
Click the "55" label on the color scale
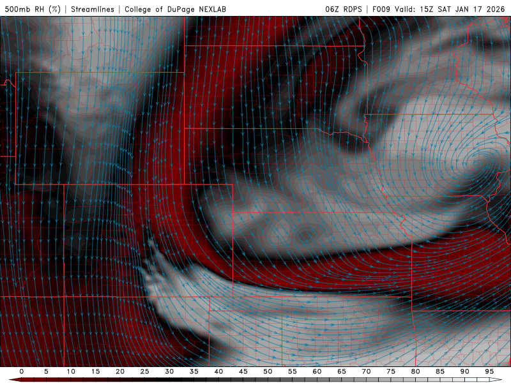click(x=293, y=372)
